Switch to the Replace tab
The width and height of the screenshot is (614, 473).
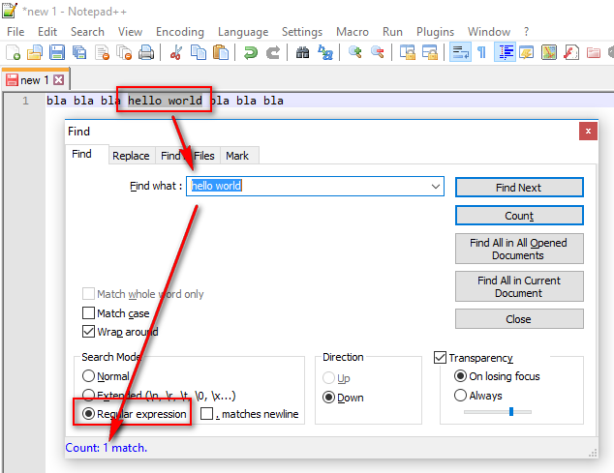click(x=131, y=156)
